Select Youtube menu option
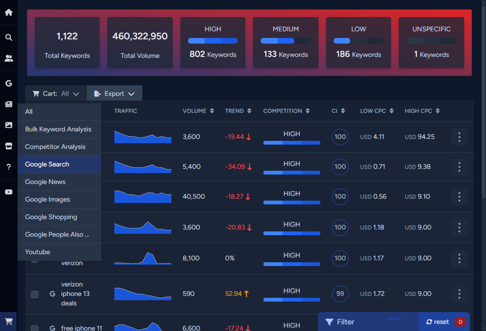This screenshot has width=486, height=331. [59, 252]
